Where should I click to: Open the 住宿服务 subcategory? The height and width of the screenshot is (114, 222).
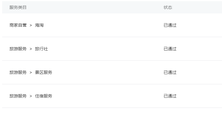click(43, 96)
